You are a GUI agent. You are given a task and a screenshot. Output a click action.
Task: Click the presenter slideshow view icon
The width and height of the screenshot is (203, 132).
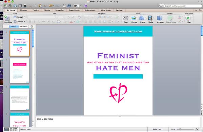[16, 129]
